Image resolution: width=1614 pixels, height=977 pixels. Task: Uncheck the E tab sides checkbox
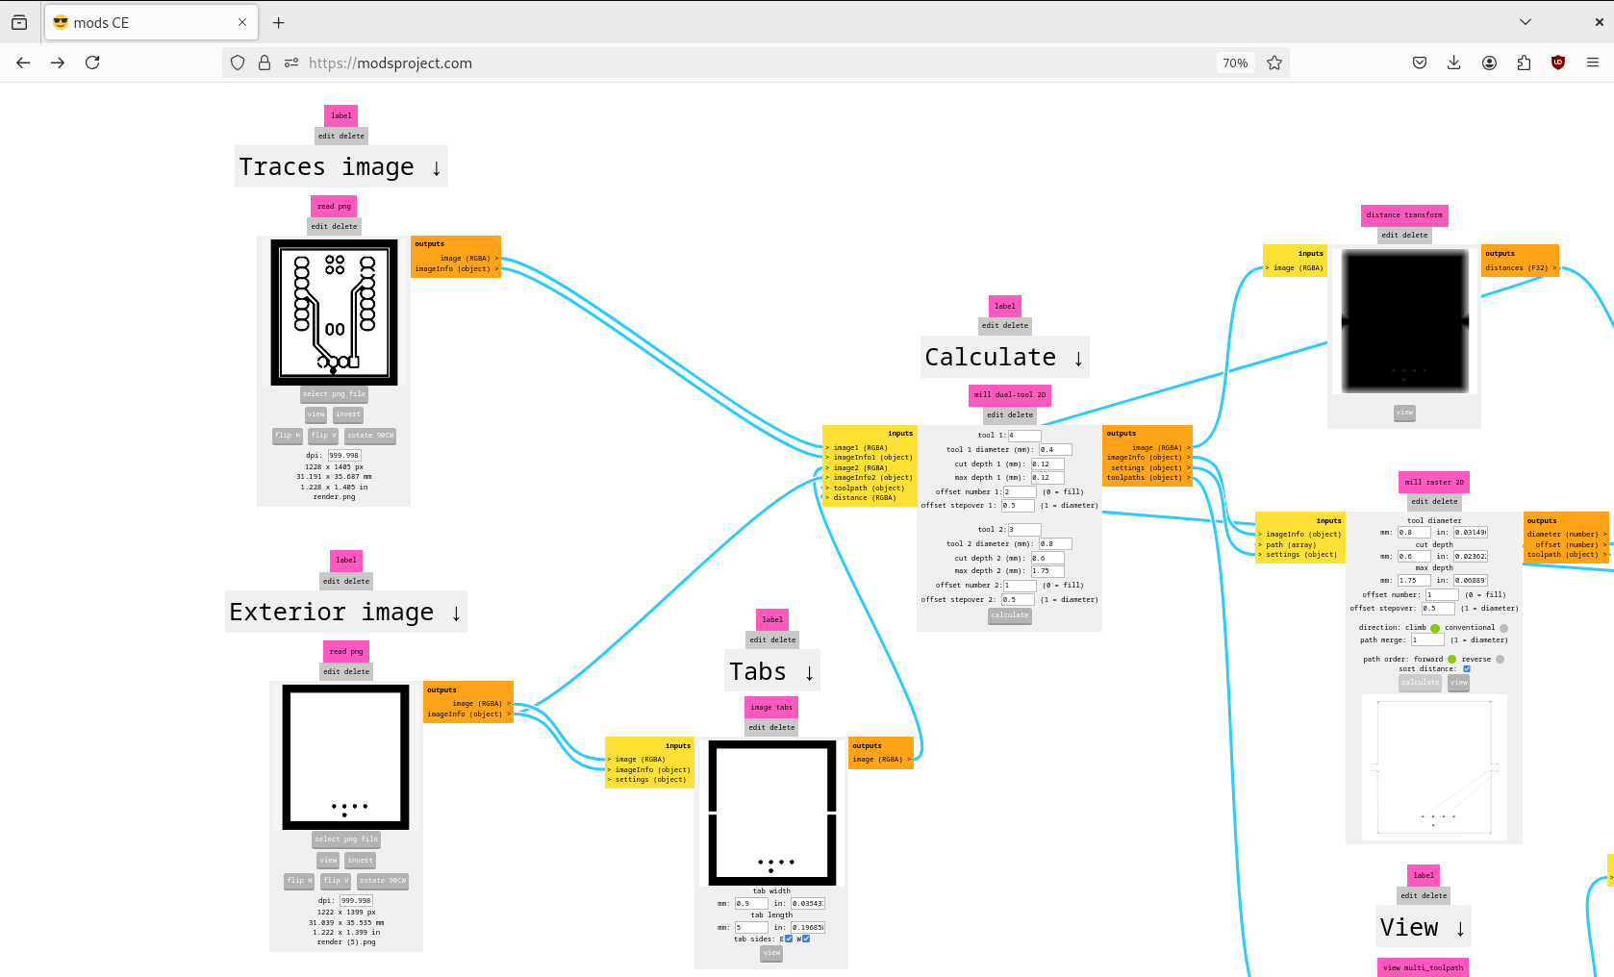[x=789, y=939]
